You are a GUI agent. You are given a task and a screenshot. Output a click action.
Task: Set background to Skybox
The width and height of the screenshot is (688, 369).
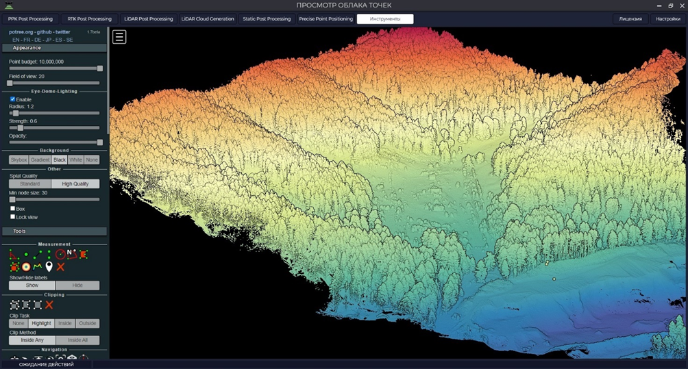19,160
